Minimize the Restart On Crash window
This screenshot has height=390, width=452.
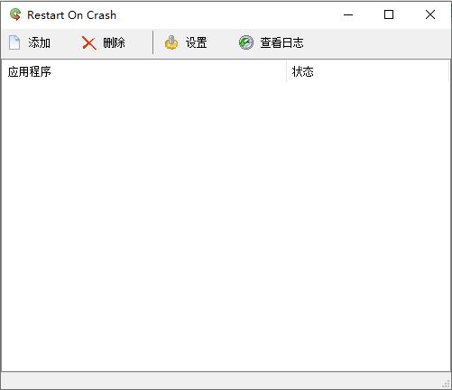[348, 14]
